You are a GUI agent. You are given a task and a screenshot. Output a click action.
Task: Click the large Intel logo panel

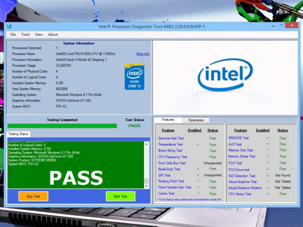(225, 78)
